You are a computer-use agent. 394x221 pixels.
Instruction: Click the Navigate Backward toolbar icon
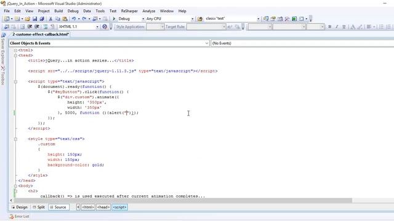95,19
